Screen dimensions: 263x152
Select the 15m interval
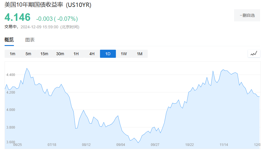(x=44, y=54)
